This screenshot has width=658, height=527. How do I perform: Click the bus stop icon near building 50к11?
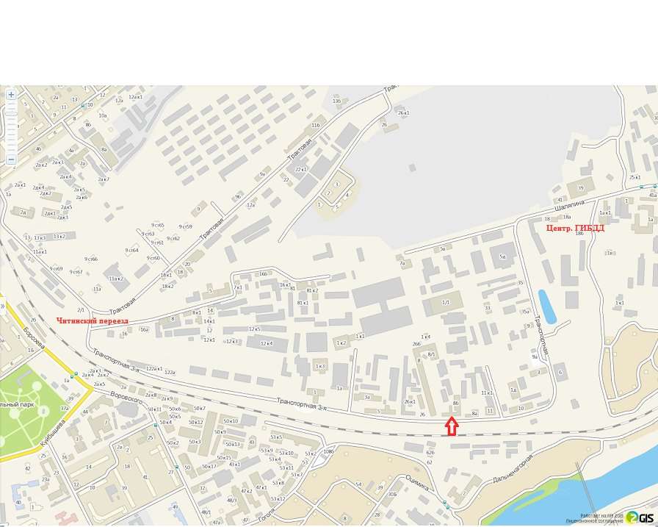tap(156, 425)
